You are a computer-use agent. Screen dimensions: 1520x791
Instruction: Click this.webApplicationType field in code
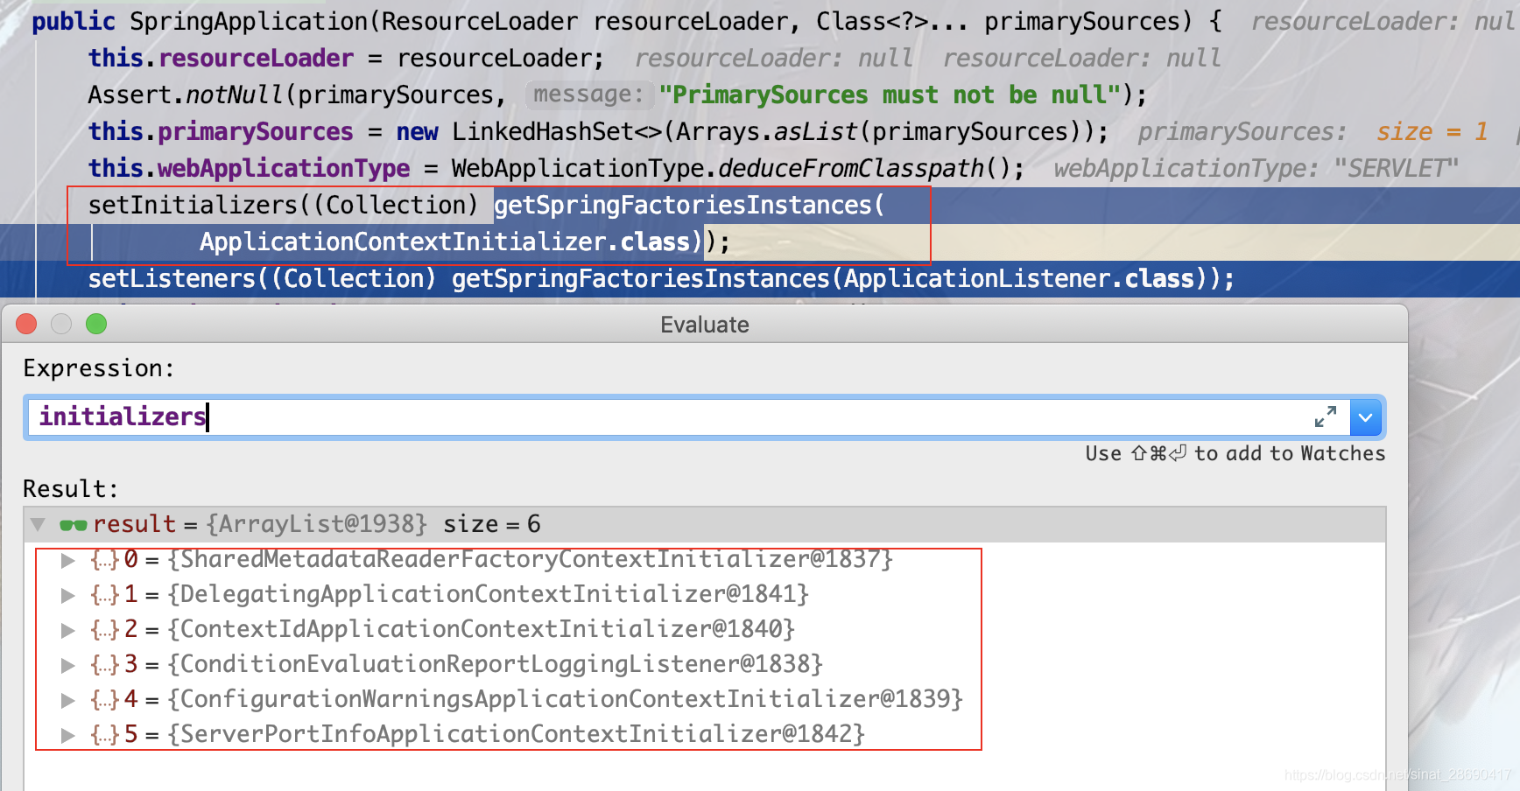click(x=249, y=168)
